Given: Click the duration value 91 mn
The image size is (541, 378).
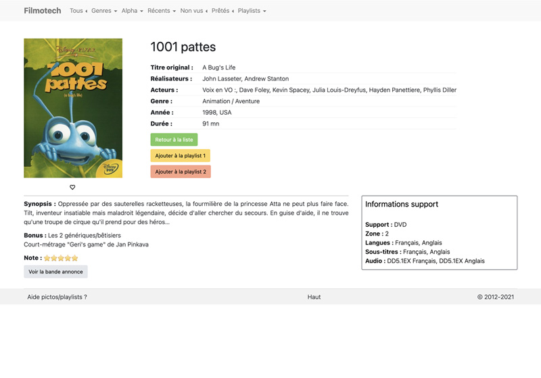Looking at the screenshot, I should coord(210,124).
